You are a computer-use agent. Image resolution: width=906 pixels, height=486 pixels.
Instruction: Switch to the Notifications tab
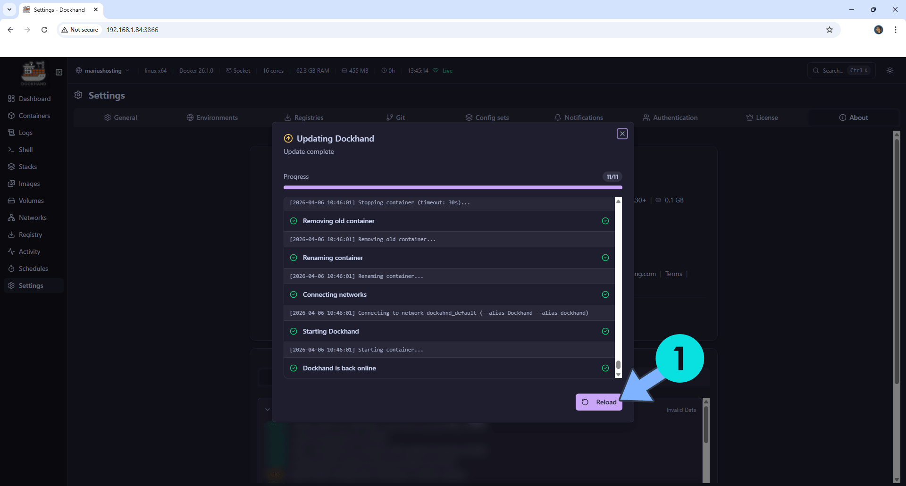[x=583, y=117]
